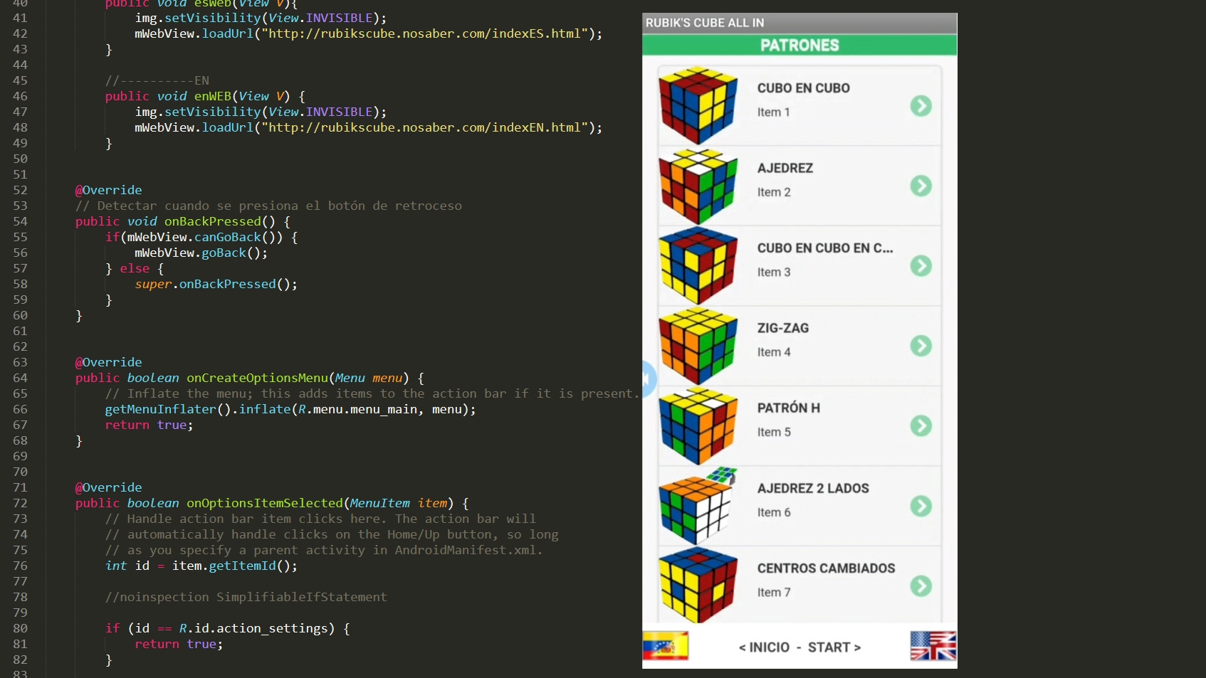Open the CUBO EN CUBO EN C... title
The height and width of the screenshot is (678, 1206).
pos(824,248)
